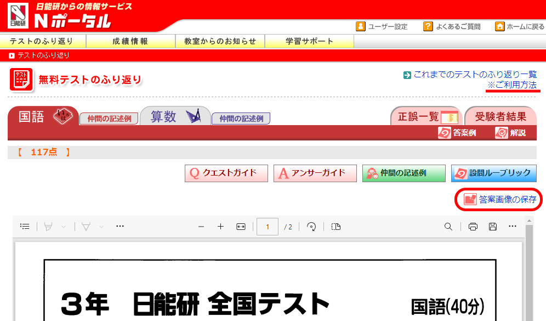Click the vertical scrollbar thumb
Screen dimensions: 546x321
point(530,273)
